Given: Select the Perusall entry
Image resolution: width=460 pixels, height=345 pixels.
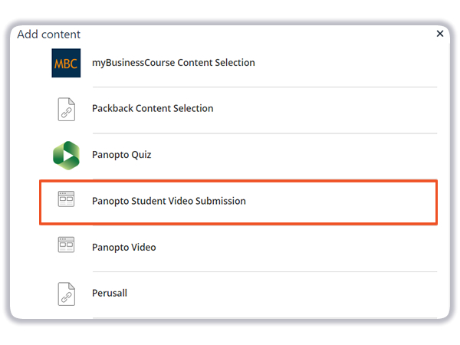Looking at the screenshot, I should click(x=110, y=293).
